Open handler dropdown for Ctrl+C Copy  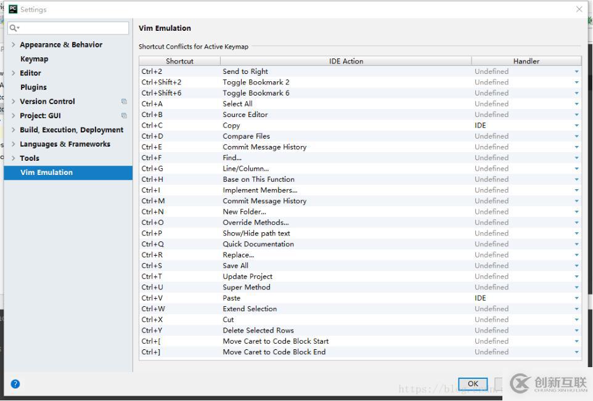point(576,126)
